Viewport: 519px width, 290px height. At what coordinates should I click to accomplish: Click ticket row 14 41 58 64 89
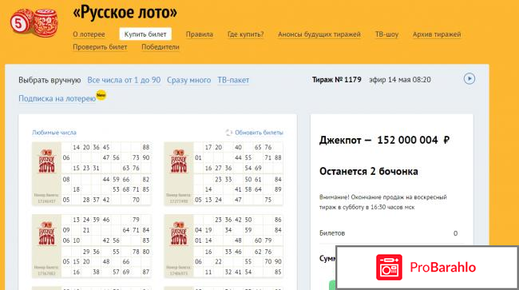[238, 189]
